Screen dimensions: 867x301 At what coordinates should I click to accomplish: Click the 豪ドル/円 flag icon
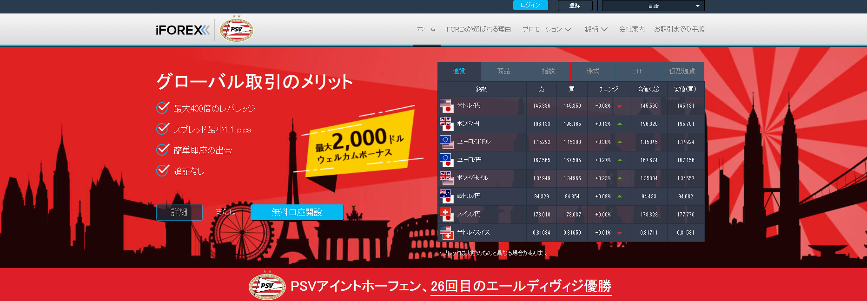click(446, 196)
